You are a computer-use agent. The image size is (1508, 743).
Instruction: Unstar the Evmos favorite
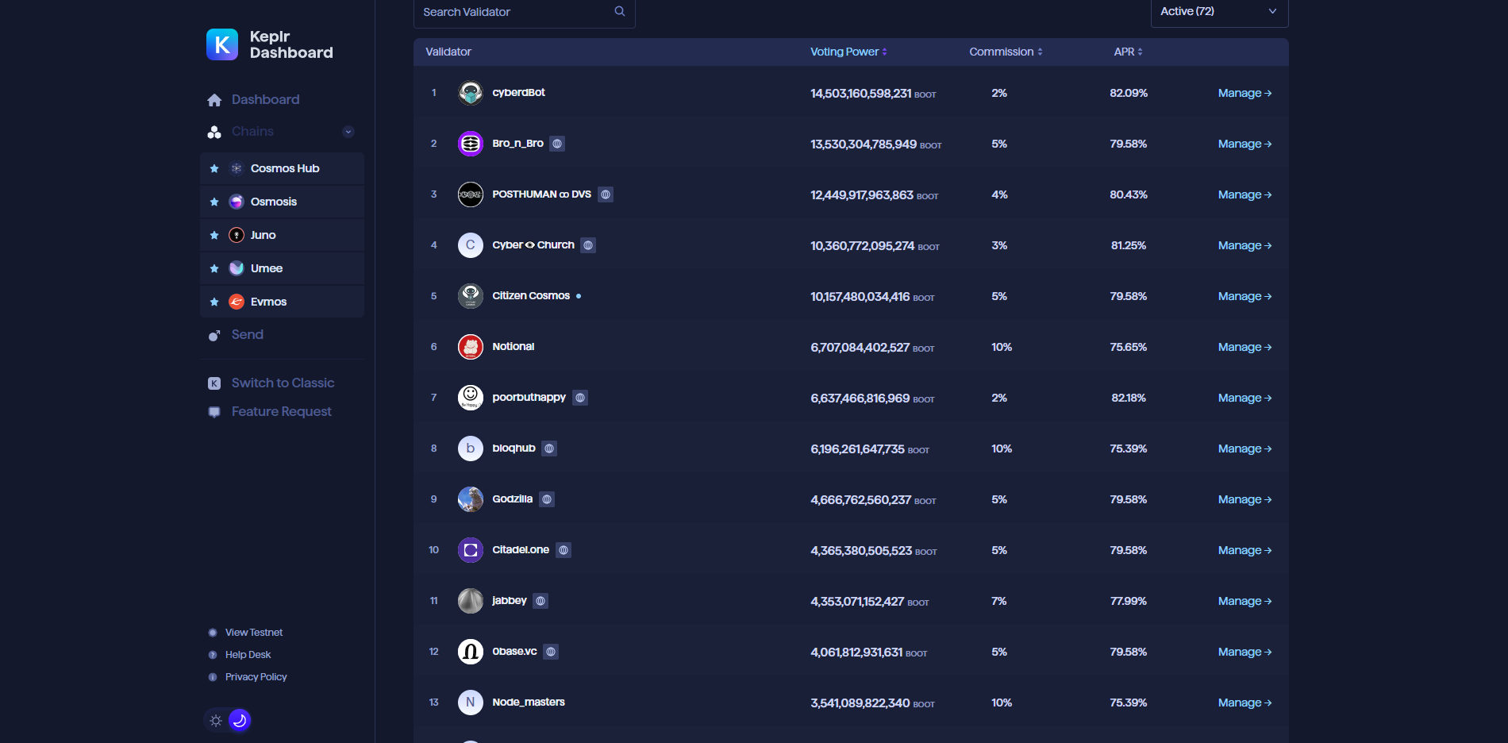(214, 302)
